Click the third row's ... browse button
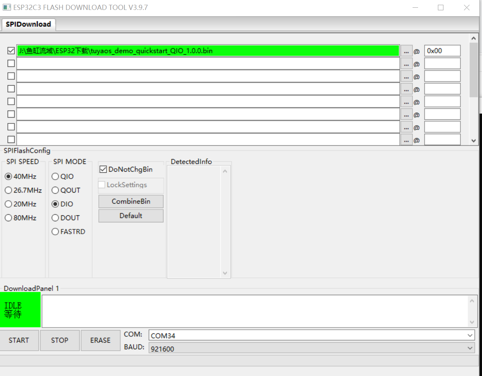The width and height of the screenshot is (482, 376). [x=406, y=76]
